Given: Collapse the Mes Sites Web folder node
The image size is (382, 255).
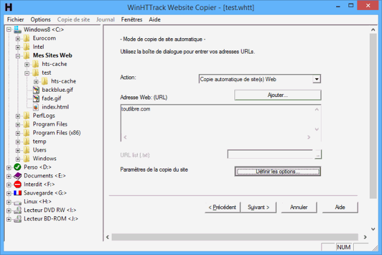Looking at the screenshot, I should tap(18, 56).
